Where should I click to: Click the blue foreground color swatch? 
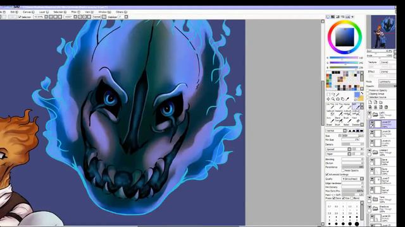(x=357, y=95)
